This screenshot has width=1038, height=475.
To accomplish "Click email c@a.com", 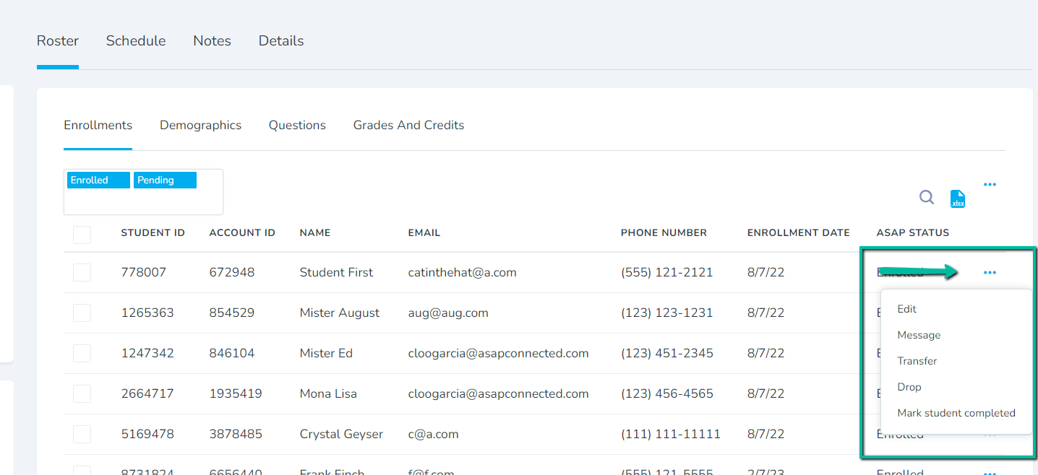I will pos(434,434).
